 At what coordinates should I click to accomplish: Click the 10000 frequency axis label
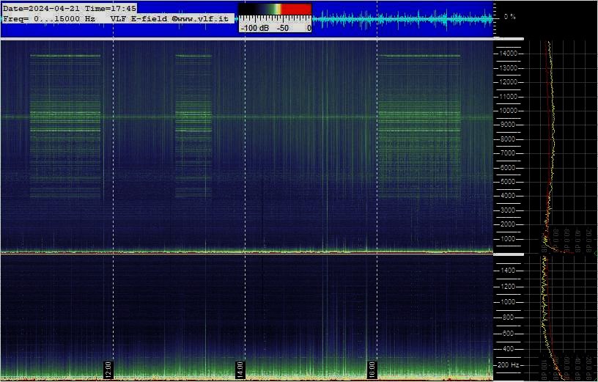pyautogui.click(x=508, y=111)
